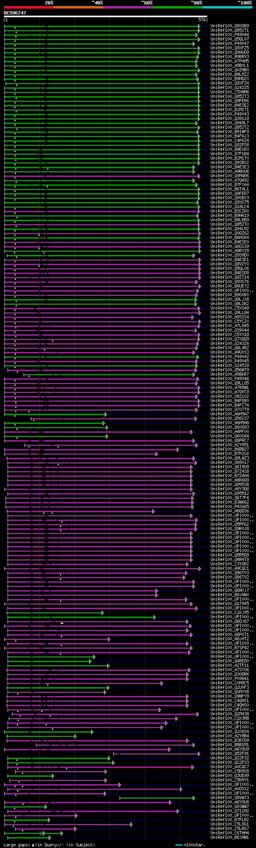This screenshot has height=848, width=256.
Task: Click the cyan =100char. scale bar
Action: [x=179, y=845]
